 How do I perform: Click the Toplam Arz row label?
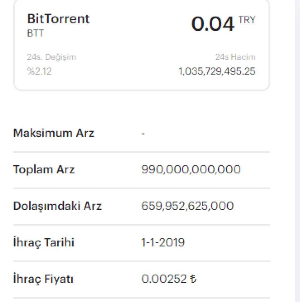[44, 170]
